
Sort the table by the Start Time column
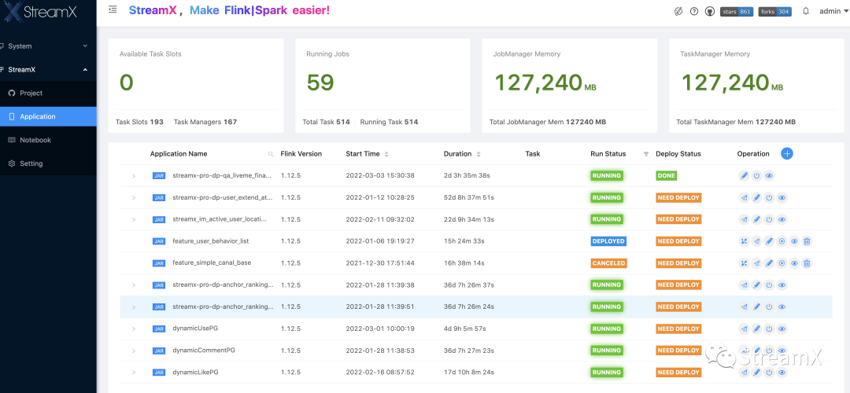coord(386,154)
